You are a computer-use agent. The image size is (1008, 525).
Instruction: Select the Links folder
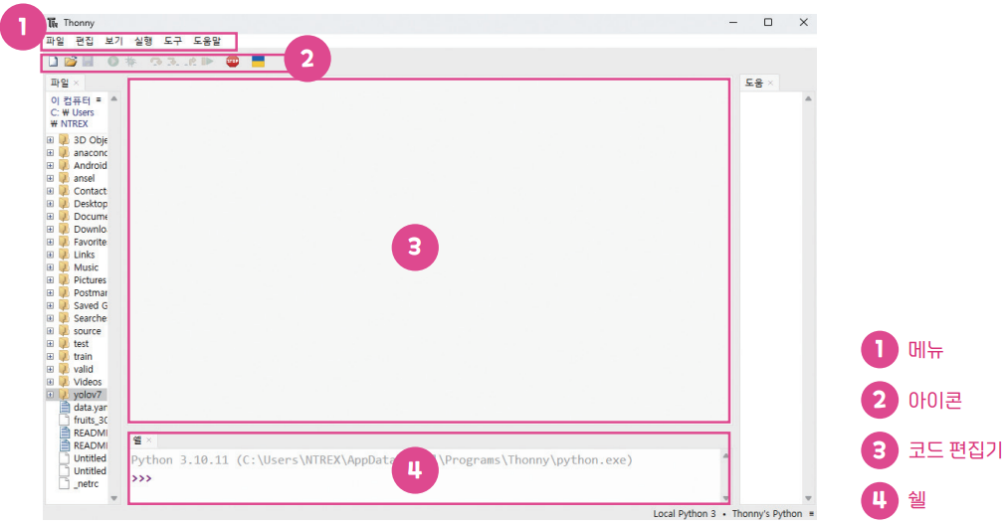click(x=84, y=255)
